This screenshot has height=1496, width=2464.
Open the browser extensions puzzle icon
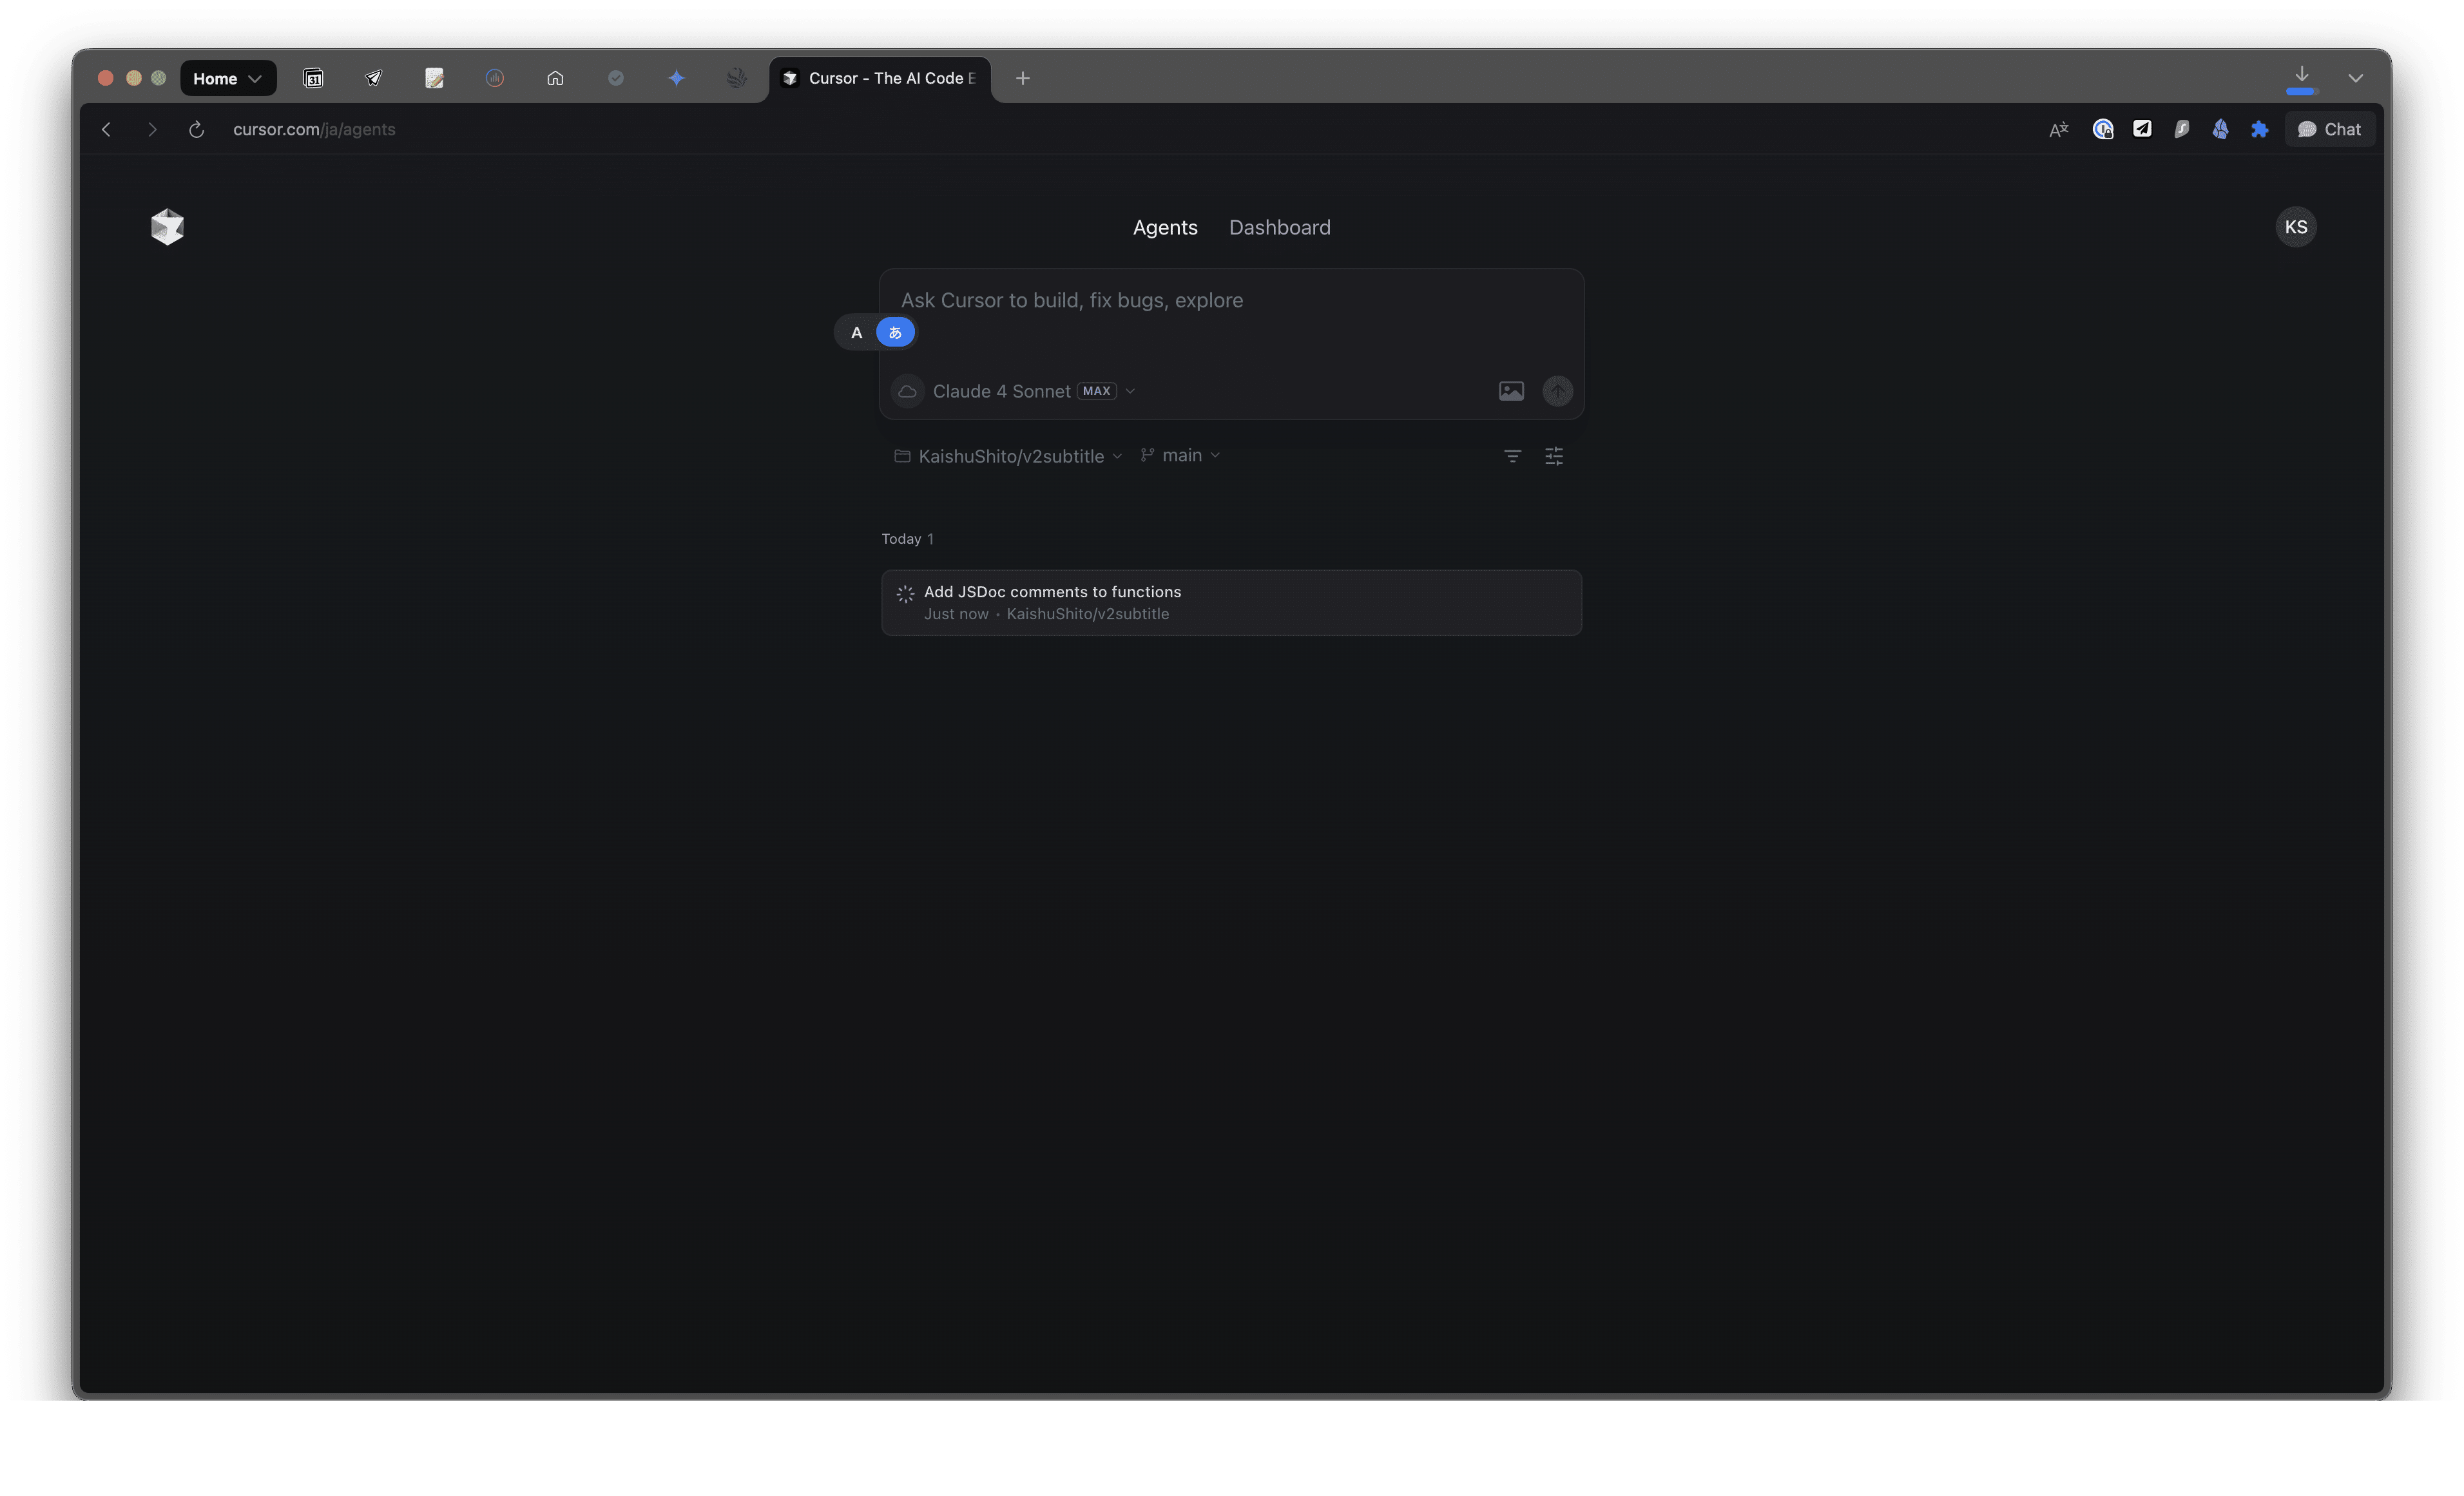pos(2259,130)
